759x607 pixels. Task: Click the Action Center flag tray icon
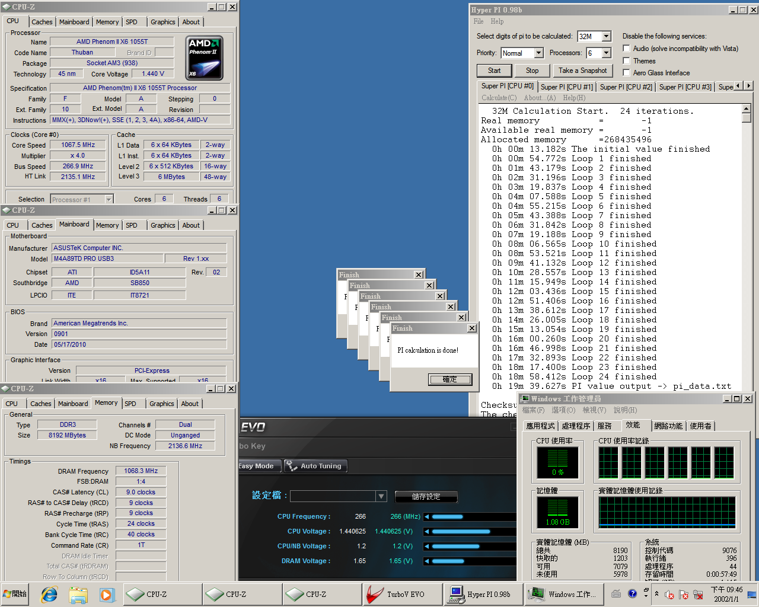coord(683,595)
